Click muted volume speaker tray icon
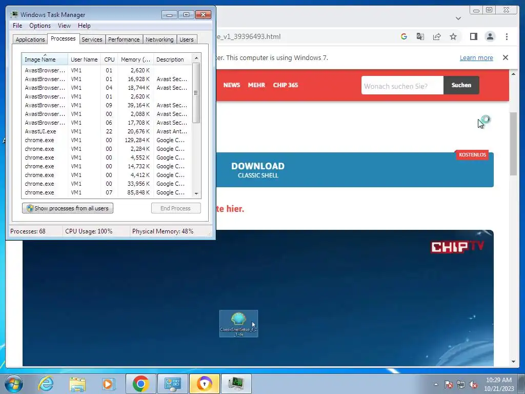The height and width of the screenshot is (394, 525). [473, 384]
